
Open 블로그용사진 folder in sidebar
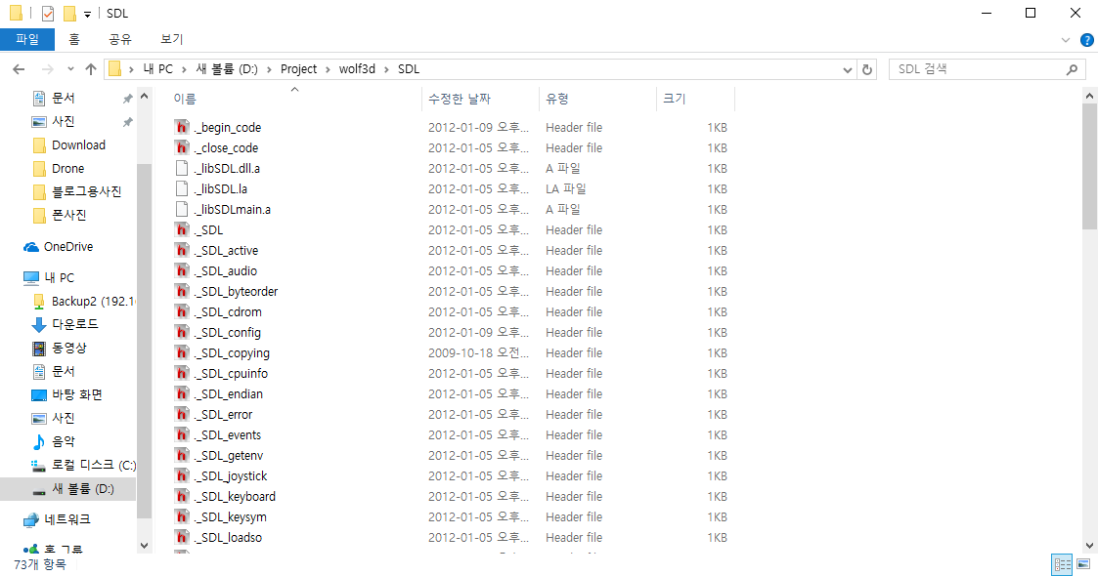[x=86, y=191]
